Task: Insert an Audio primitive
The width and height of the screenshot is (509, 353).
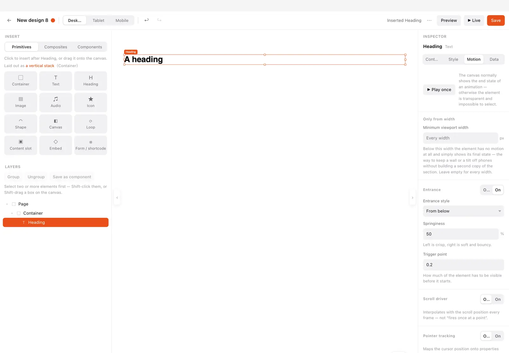Action: (56, 102)
